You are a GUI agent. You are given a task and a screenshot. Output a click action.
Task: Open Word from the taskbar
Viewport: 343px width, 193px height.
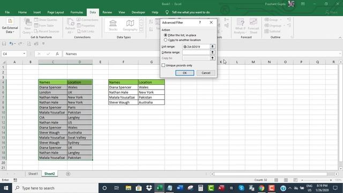(180, 188)
